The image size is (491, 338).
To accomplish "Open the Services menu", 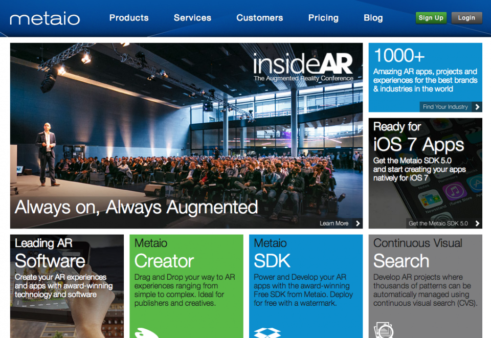I will pyautogui.click(x=192, y=18).
